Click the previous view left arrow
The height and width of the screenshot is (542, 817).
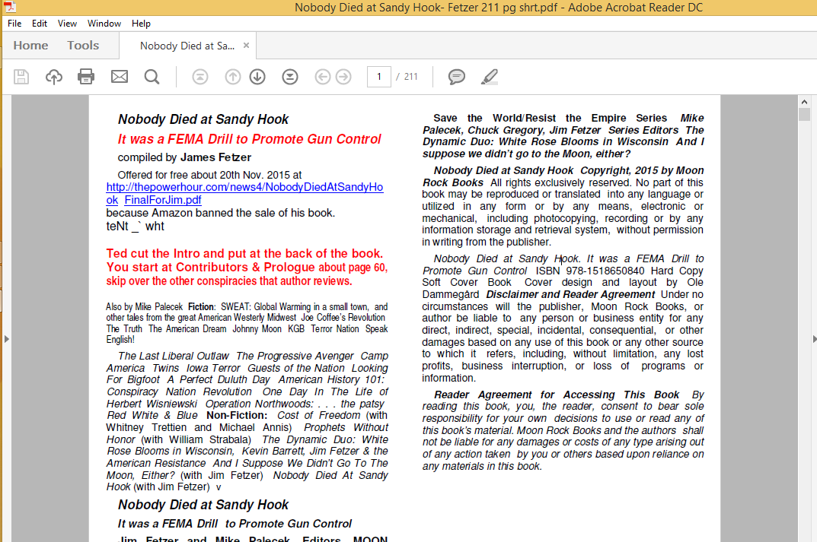tap(323, 77)
